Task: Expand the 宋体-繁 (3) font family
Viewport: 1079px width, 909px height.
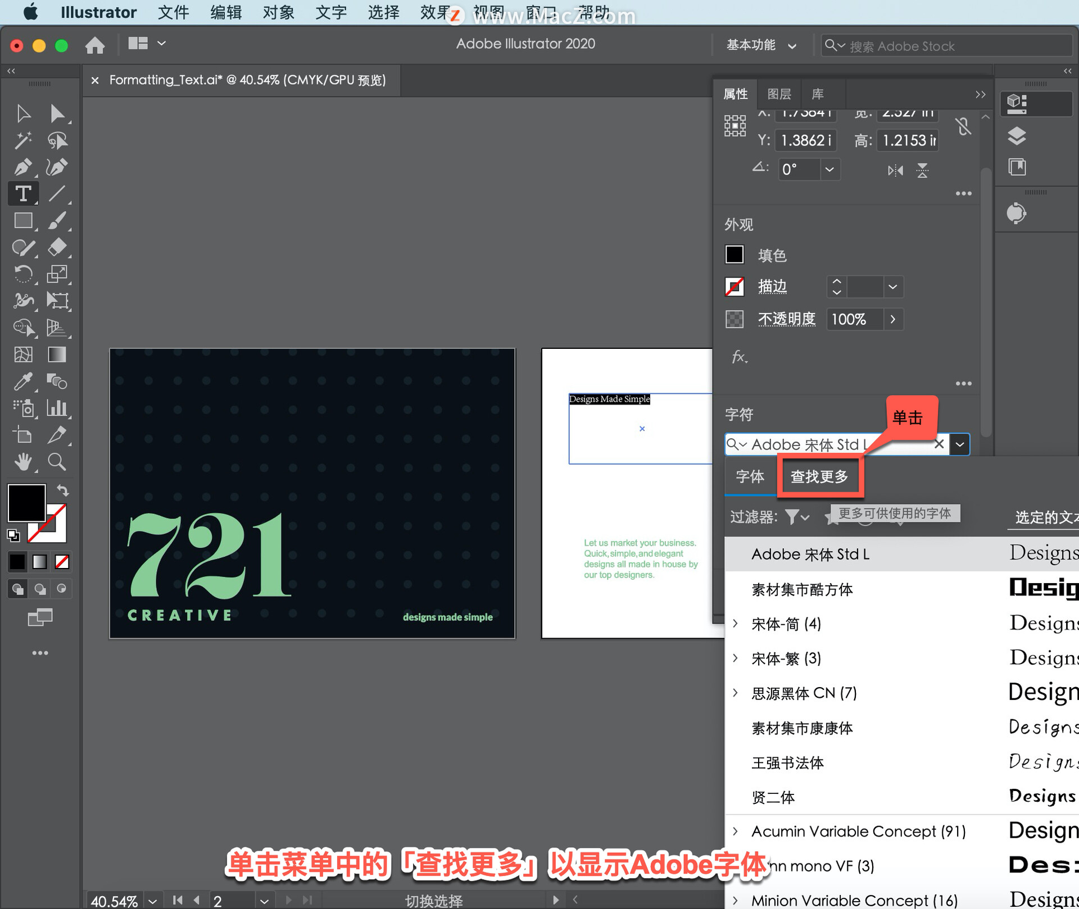Action: coord(735,658)
